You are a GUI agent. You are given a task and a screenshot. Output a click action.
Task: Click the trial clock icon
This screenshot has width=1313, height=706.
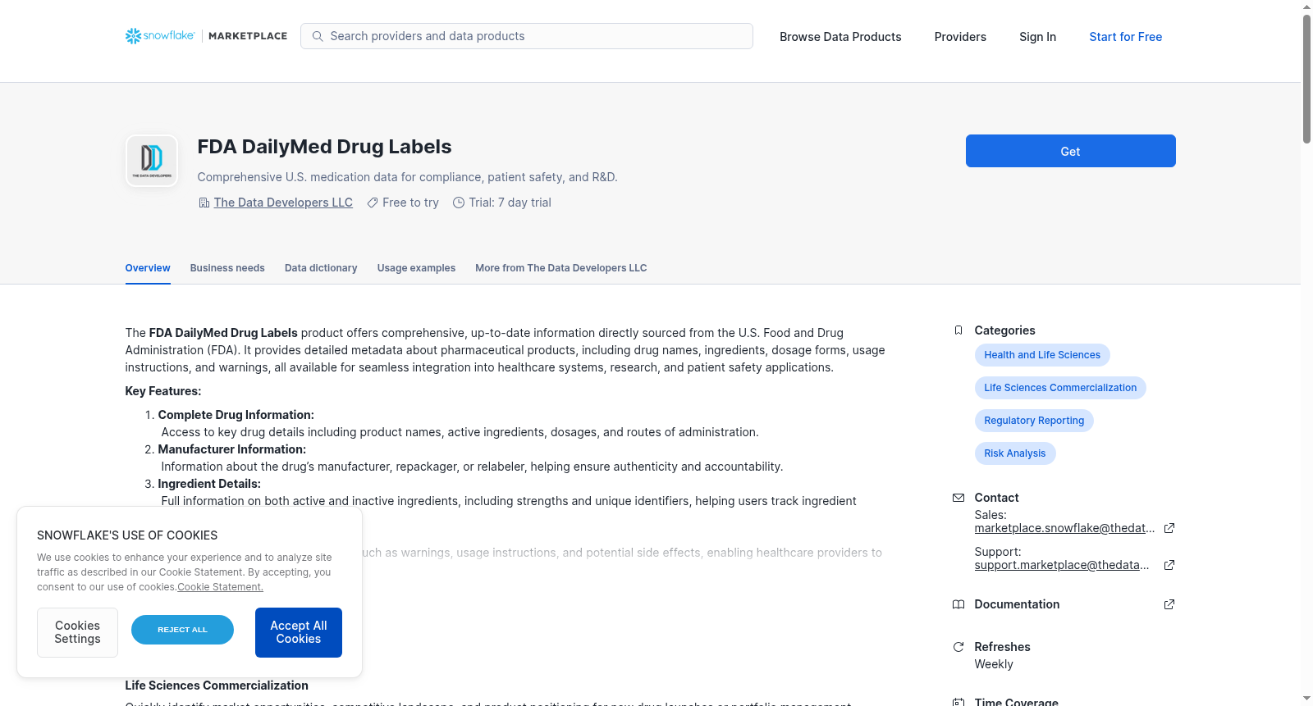459,203
